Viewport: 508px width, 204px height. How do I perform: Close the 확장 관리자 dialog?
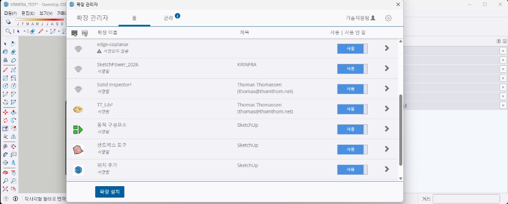(x=398, y=4)
